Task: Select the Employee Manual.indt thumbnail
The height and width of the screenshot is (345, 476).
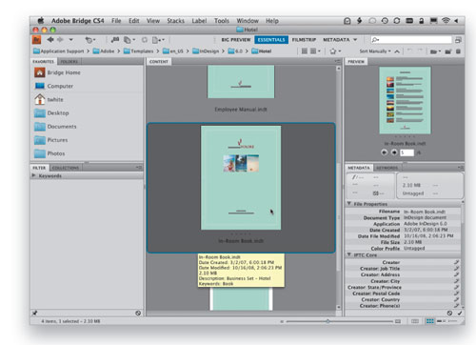Action: (x=241, y=82)
